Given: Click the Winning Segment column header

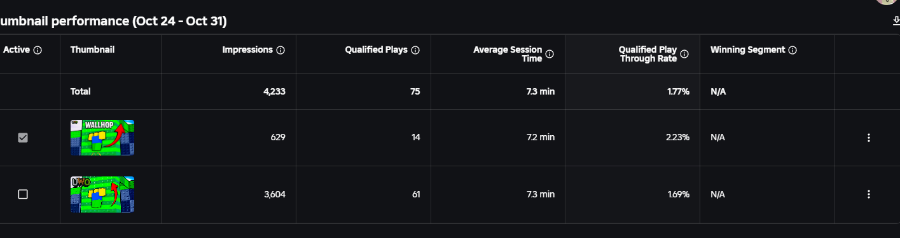Looking at the screenshot, I should coord(747,50).
